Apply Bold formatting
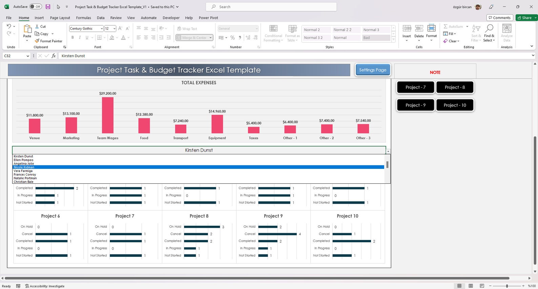This screenshot has height=289, width=538. [73, 38]
